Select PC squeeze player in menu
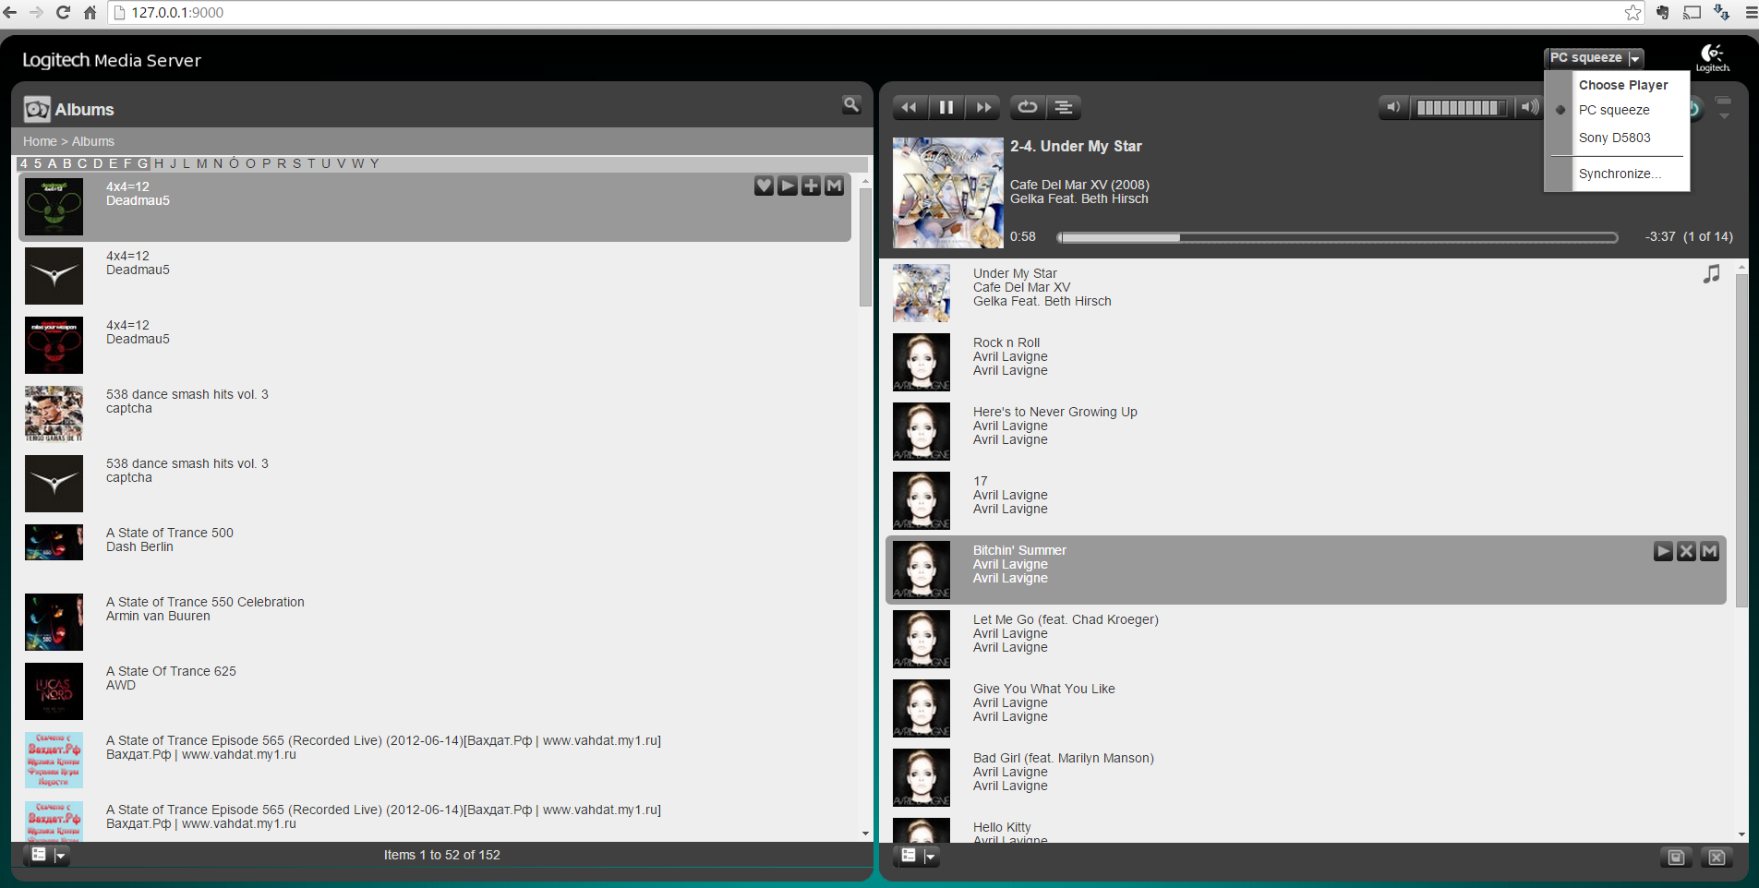Viewport: 1759px width, 888px height. [x=1614, y=110]
